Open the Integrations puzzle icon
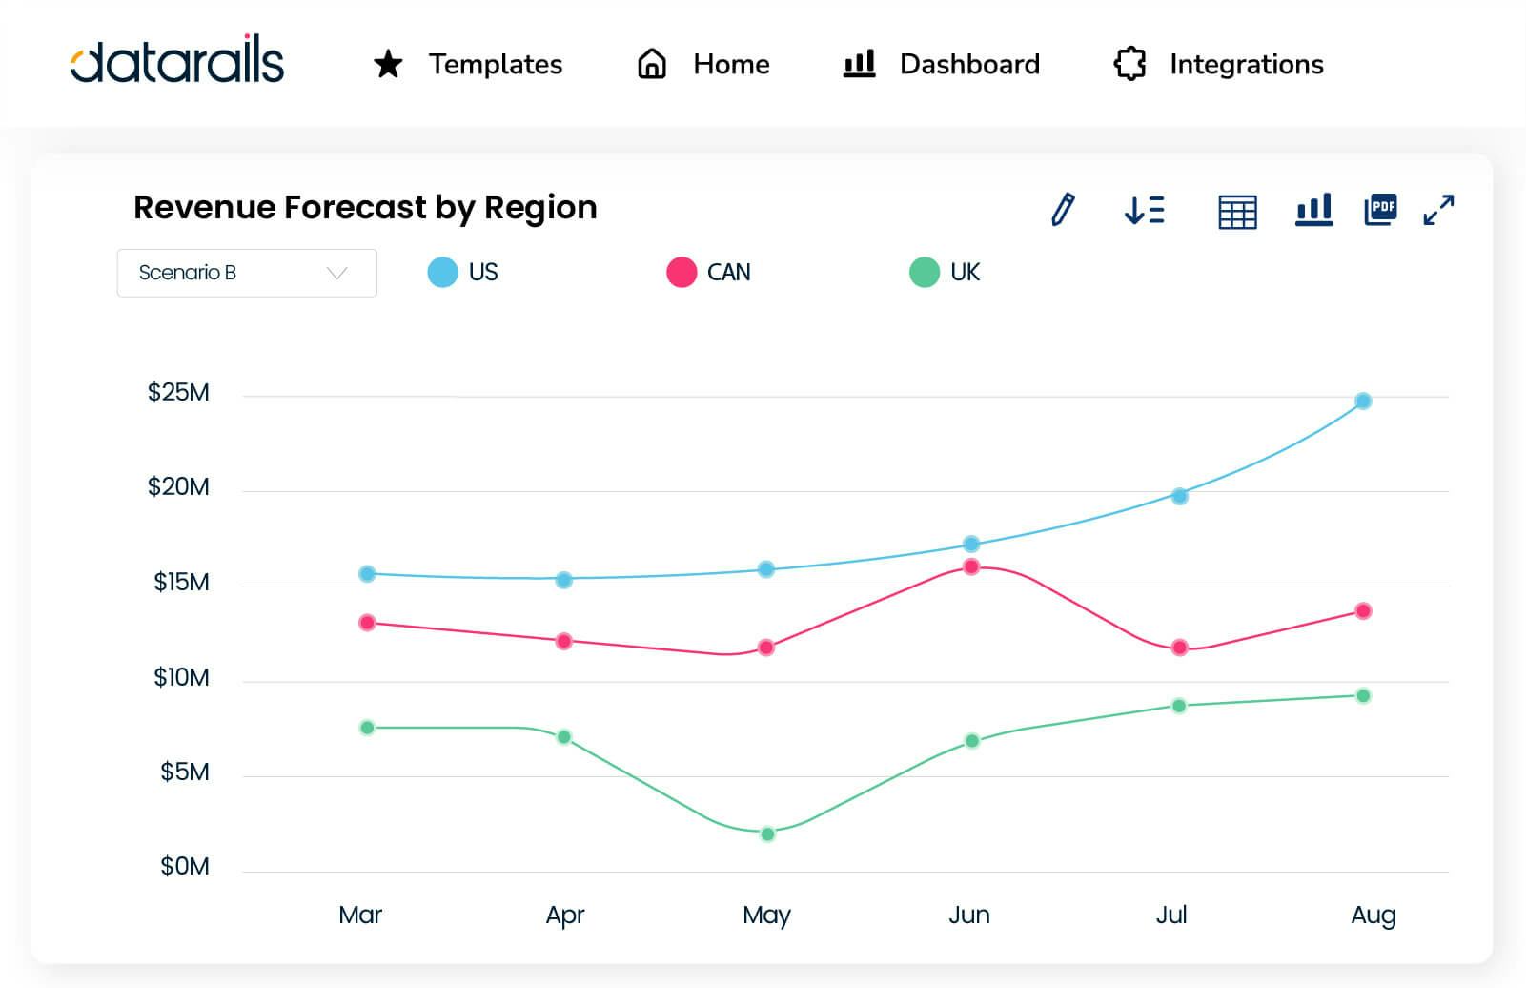The image size is (1526, 988). (x=1130, y=63)
